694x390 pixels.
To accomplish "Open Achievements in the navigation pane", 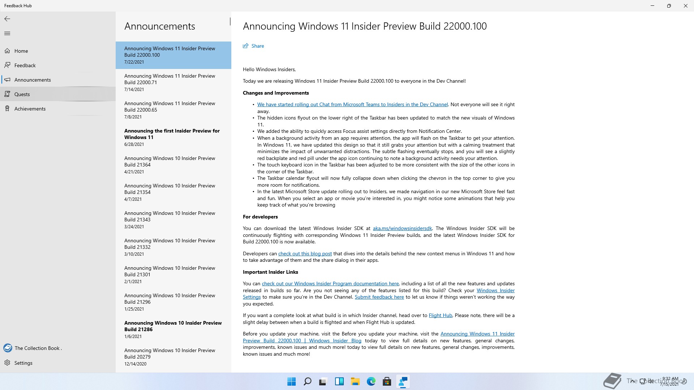I will 58,109.
